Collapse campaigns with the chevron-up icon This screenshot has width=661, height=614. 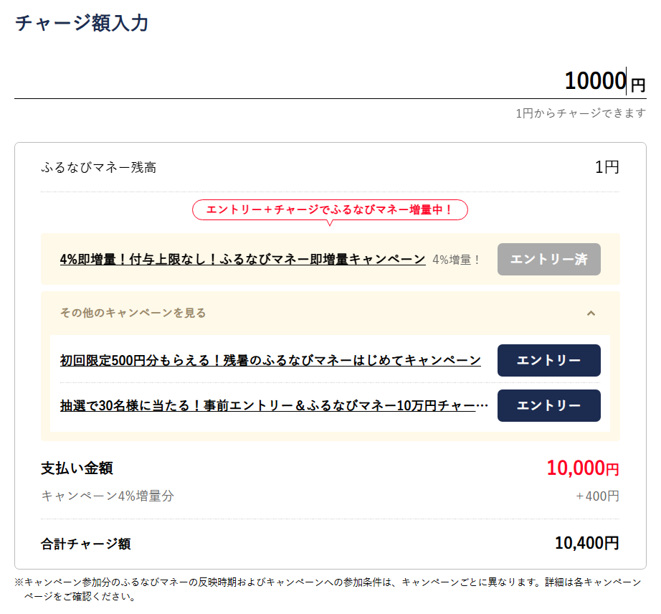point(591,313)
